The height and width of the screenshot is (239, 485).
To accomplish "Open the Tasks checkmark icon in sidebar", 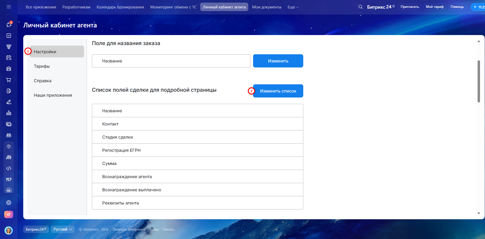I will [9, 36].
